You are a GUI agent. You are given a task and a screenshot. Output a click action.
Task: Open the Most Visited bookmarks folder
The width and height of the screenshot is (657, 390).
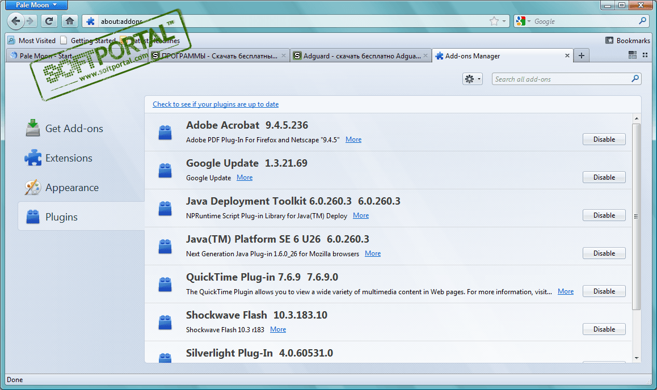tap(32, 41)
